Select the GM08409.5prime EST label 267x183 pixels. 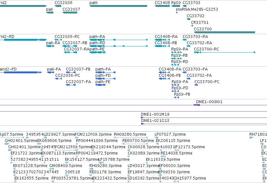pyautogui.click(x=66, y=166)
